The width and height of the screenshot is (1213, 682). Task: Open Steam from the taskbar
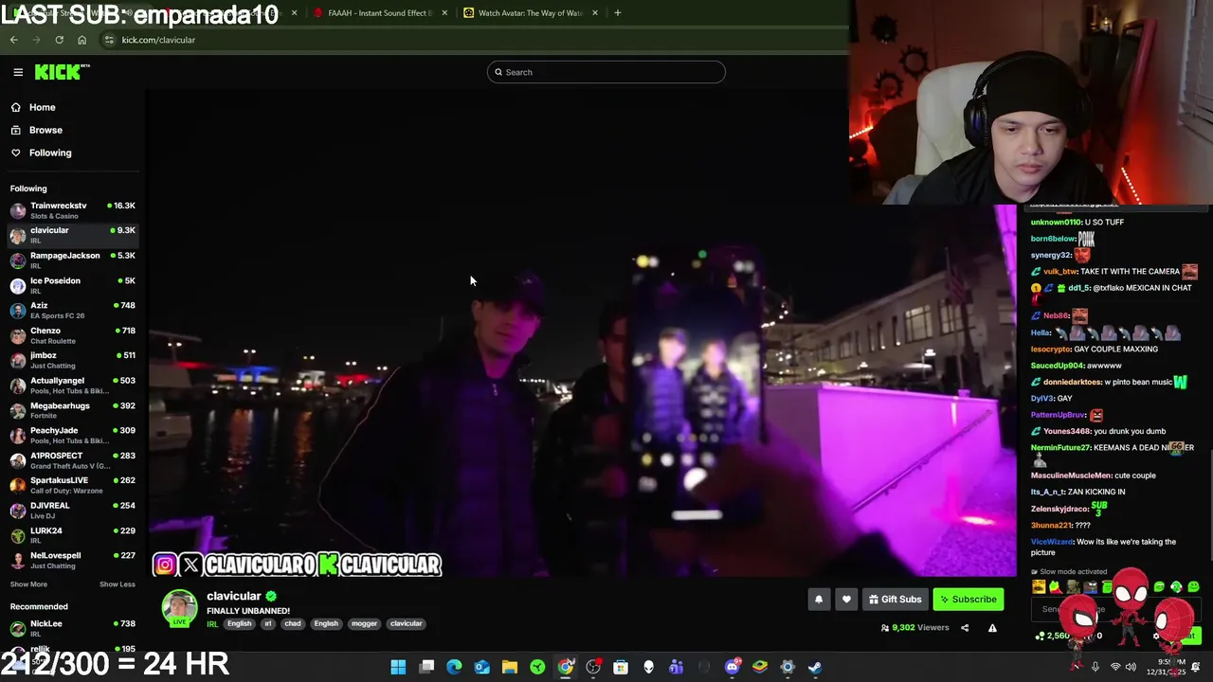tap(815, 667)
